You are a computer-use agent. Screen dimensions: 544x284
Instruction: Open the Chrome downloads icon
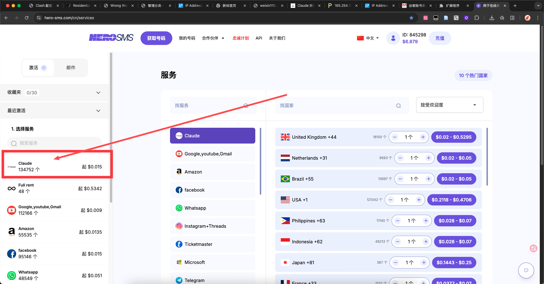tap(492, 18)
